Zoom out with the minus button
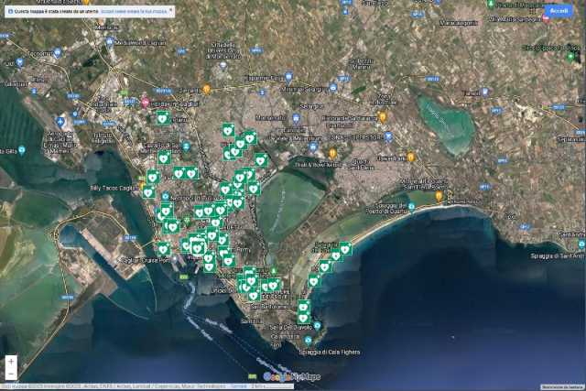Image resolution: width=586 pixels, height=391 pixels. [11, 374]
